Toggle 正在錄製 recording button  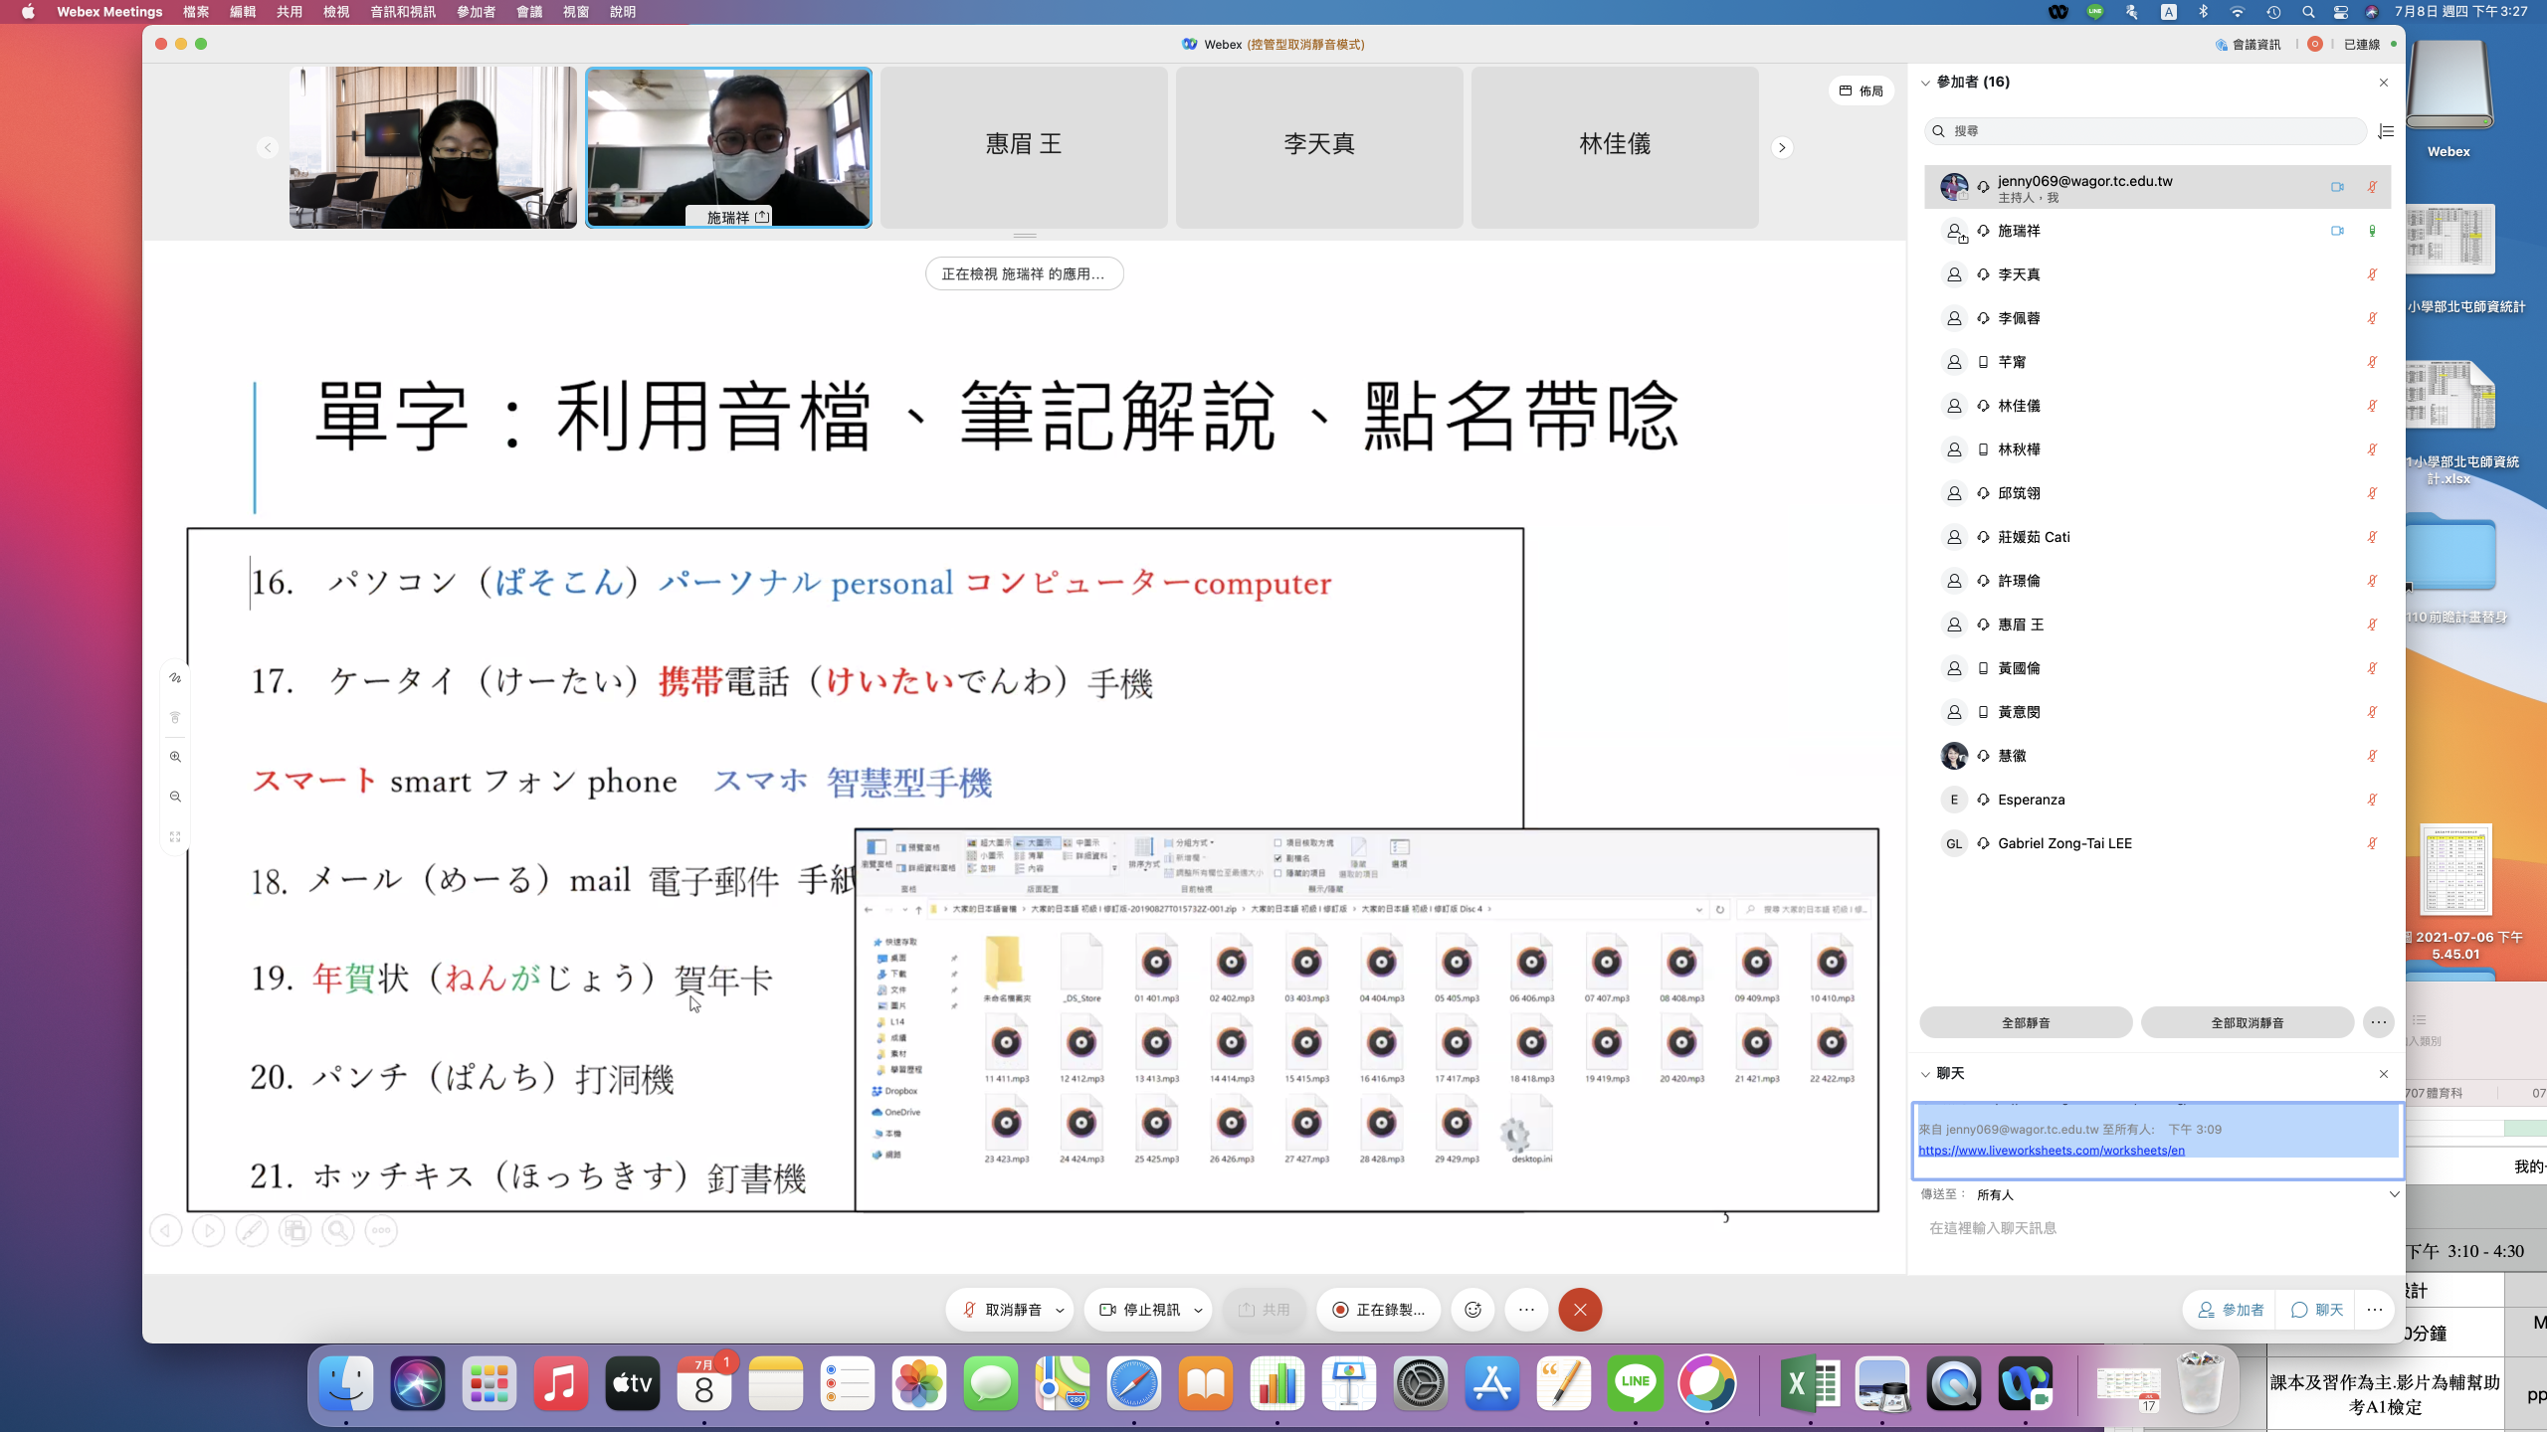pos(1379,1310)
